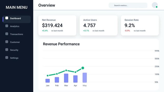Click the Settings sidebar icon
Viewport: 164px width, 92px height.
pyautogui.click(x=7, y=57)
